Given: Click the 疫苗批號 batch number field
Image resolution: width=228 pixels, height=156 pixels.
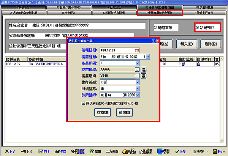Looking at the screenshot, I should (x=117, y=70).
